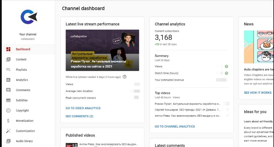Click the Copyright circle icon
274x147 pixels.
point(8,110)
